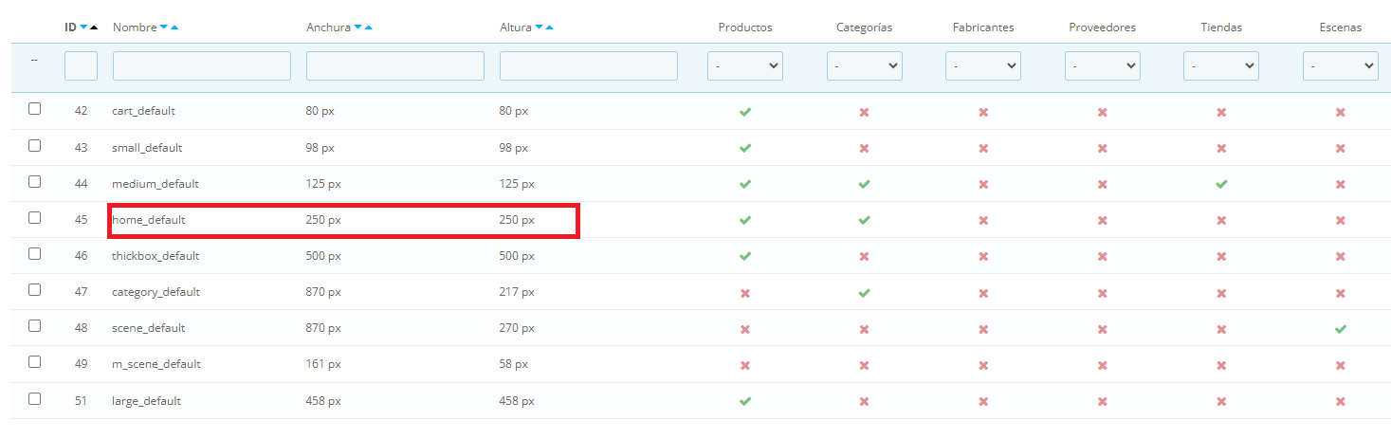Click the Altura column header
The width and height of the screenshot is (1391, 439).
(x=516, y=27)
